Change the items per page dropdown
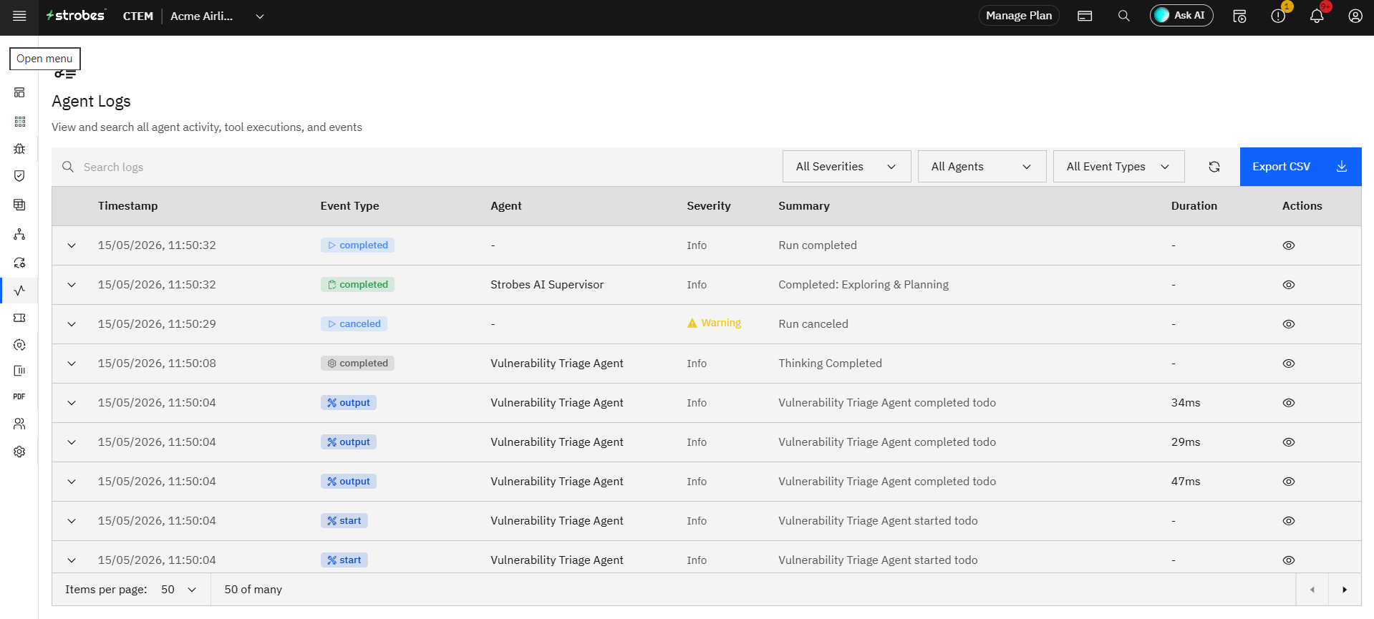Viewport: 1374px width, 619px height. point(178,590)
